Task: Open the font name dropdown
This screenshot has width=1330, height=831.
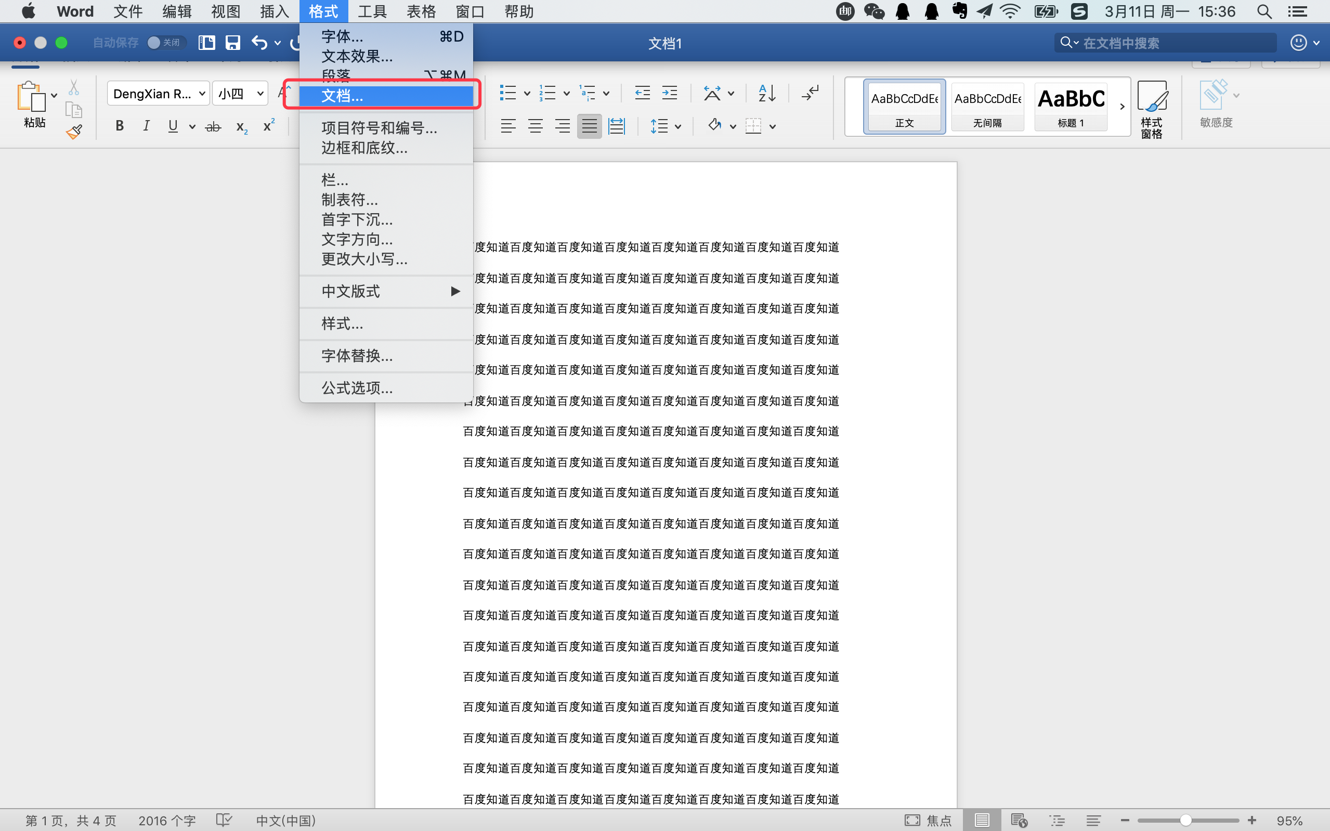Action: (202, 94)
